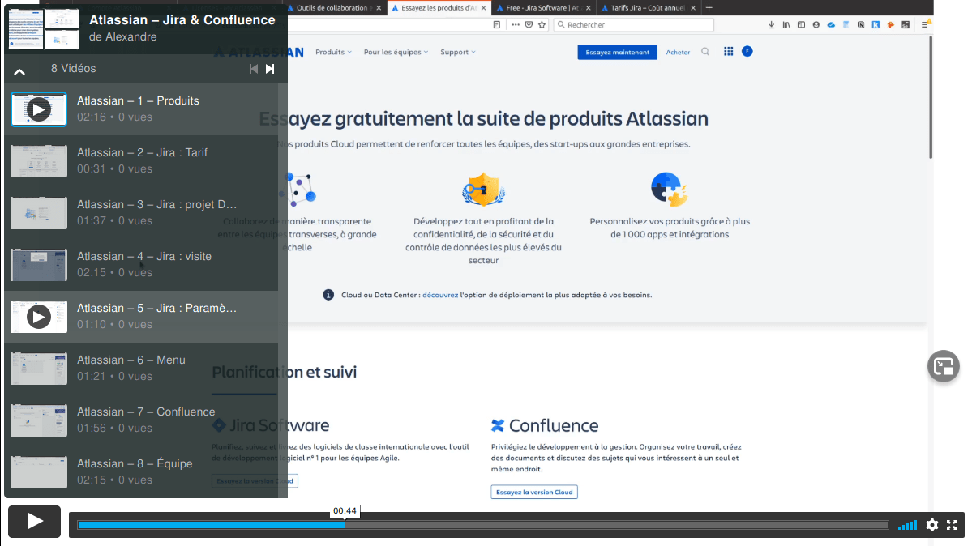972x546 pixels.
Task: Open the page actions three-dots menu
Action: point(516,25)
